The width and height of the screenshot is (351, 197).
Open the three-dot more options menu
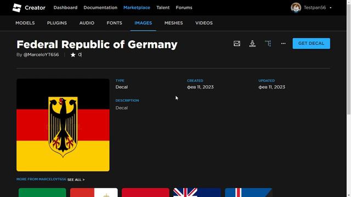pyautogui.click(x=283, y=43)
